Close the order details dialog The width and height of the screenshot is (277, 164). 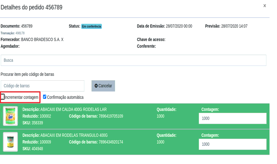[264, 6]
